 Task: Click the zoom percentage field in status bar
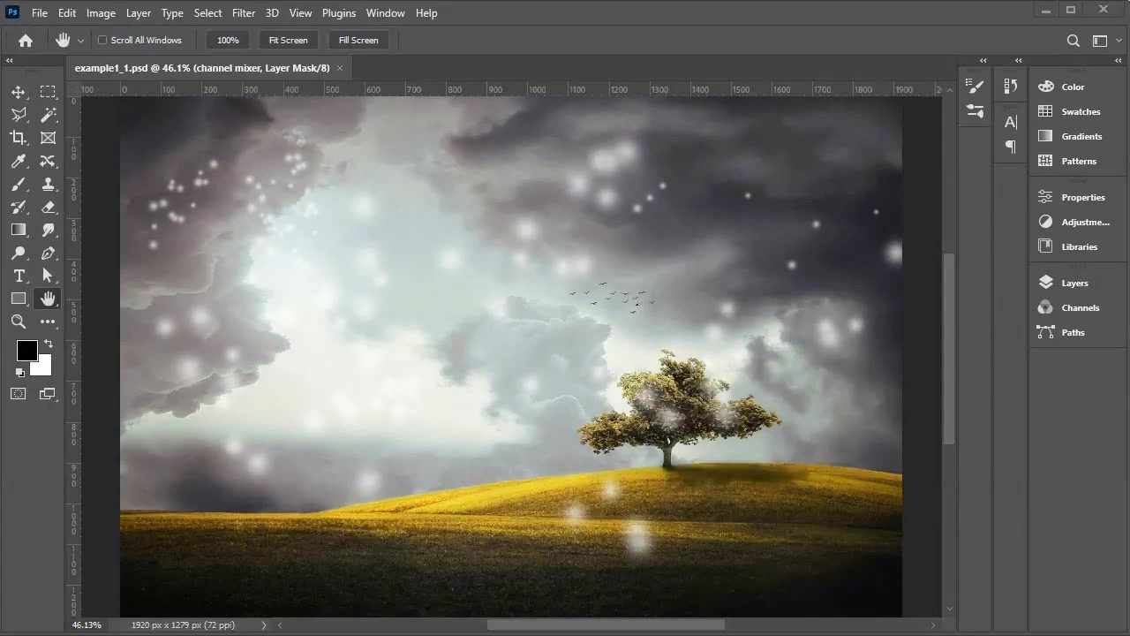pyautogui.click(x=87, y=625)
